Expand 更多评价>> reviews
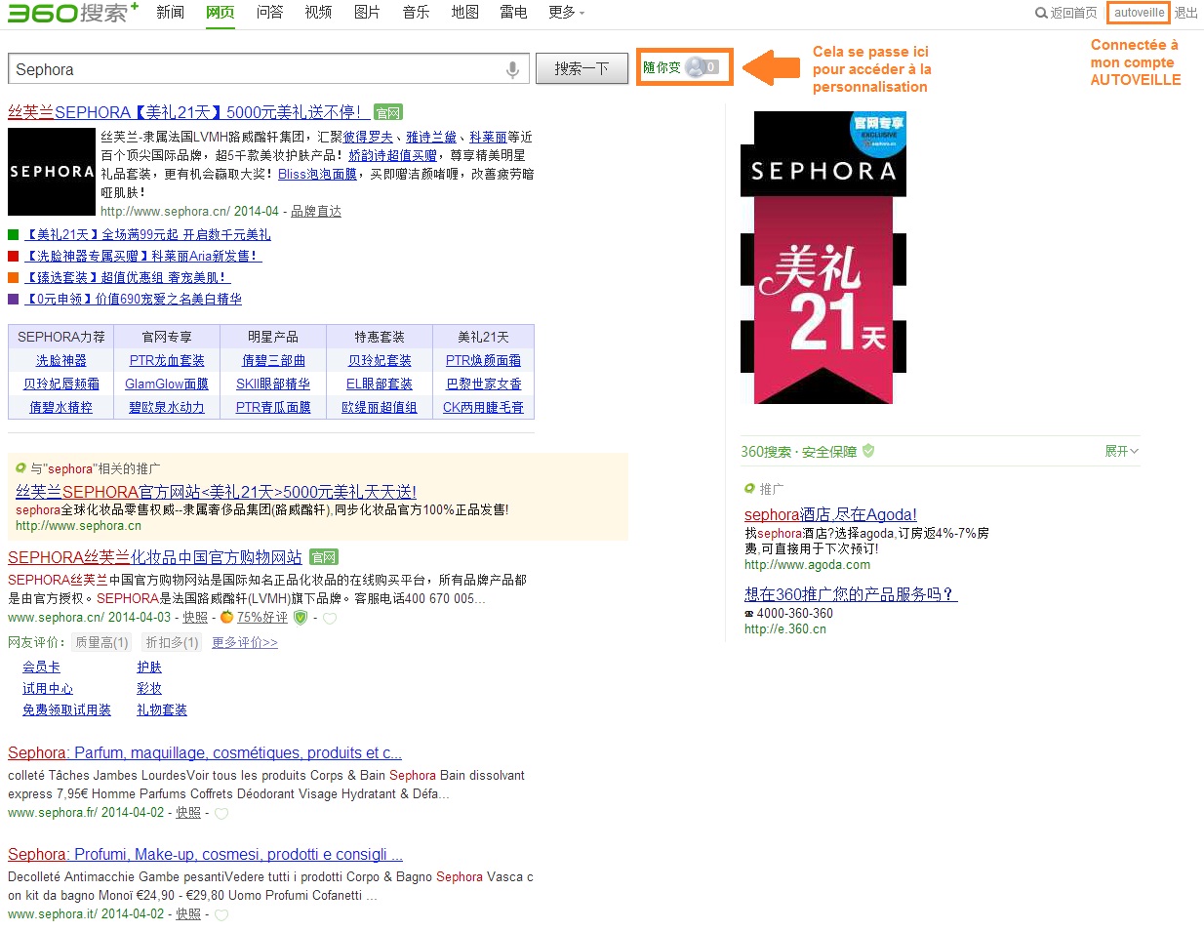This screenshot has width=1204, height=931. (245, 642)
